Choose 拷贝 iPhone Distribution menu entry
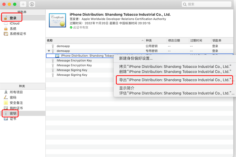The height and width of the screenshot is (157, 236). [175, 67]
